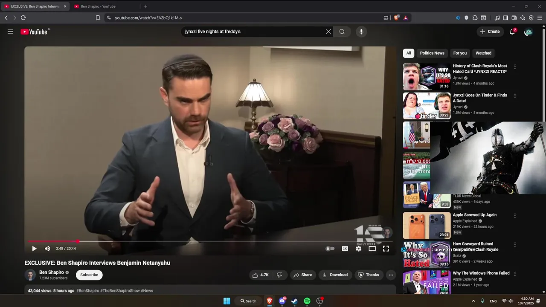
Task: Open Brave Wallet icon
Action: [514, 18]
